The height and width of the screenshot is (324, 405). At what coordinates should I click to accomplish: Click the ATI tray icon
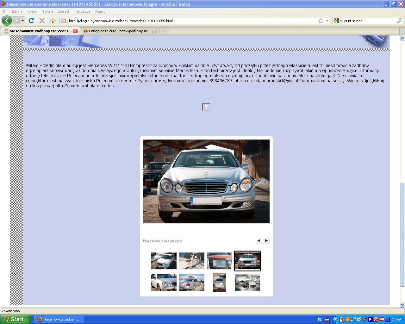coord(382,320)
